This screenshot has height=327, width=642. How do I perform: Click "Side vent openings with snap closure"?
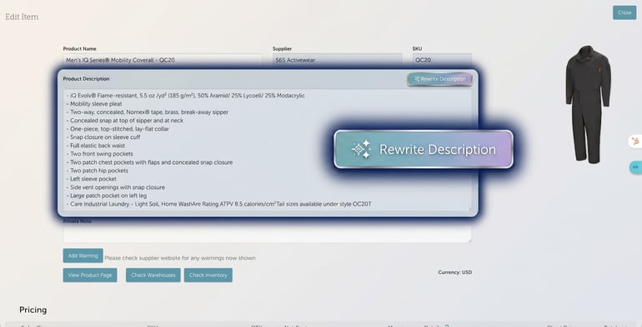[115, 187]
